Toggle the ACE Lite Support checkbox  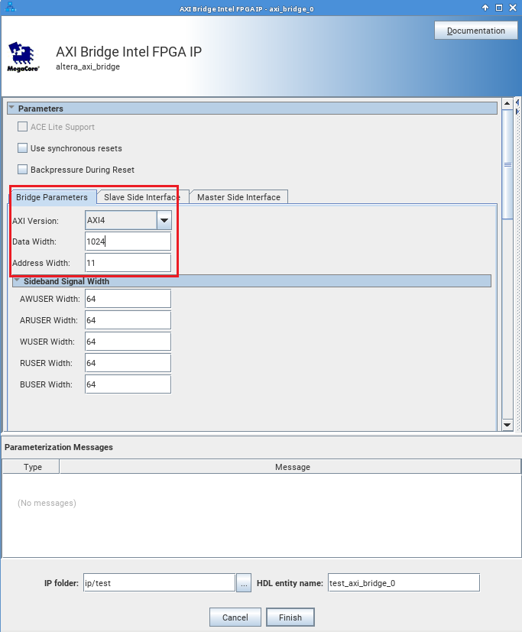(23, 127)
